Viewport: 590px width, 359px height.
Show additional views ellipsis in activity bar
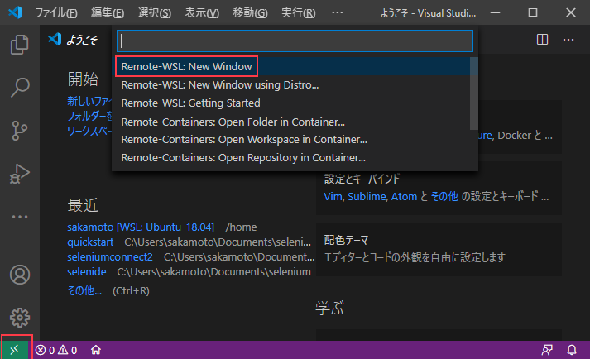click(x=20, y=217)
